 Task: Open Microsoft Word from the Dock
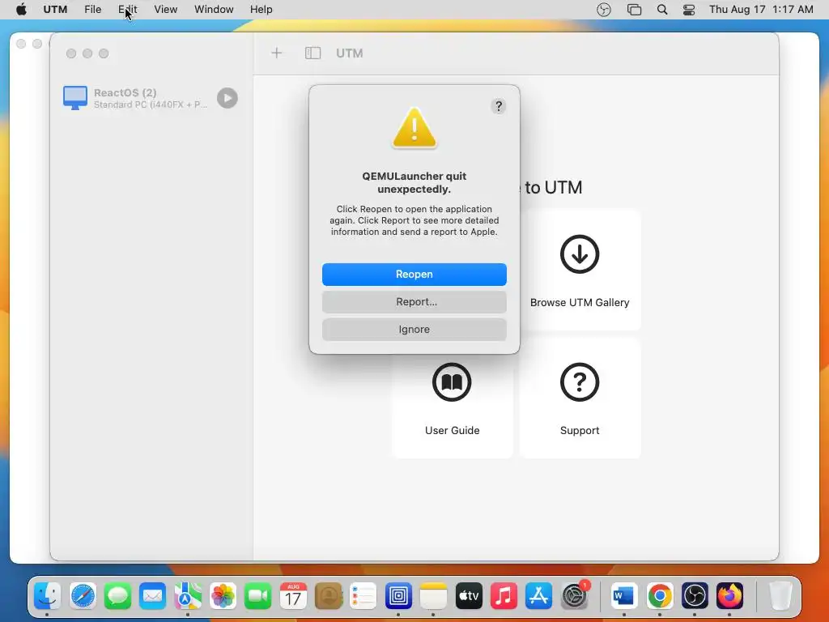624,596
